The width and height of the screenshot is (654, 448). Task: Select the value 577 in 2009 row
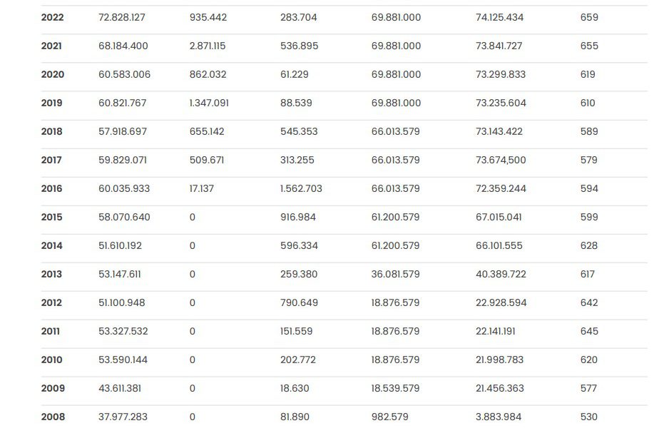tap(588, 388)
